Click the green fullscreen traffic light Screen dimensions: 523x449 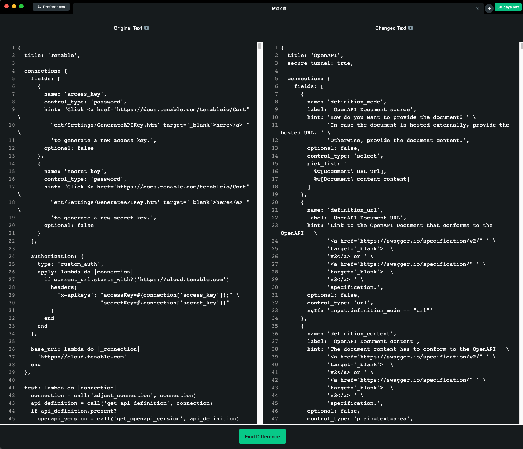pos(21,6)
